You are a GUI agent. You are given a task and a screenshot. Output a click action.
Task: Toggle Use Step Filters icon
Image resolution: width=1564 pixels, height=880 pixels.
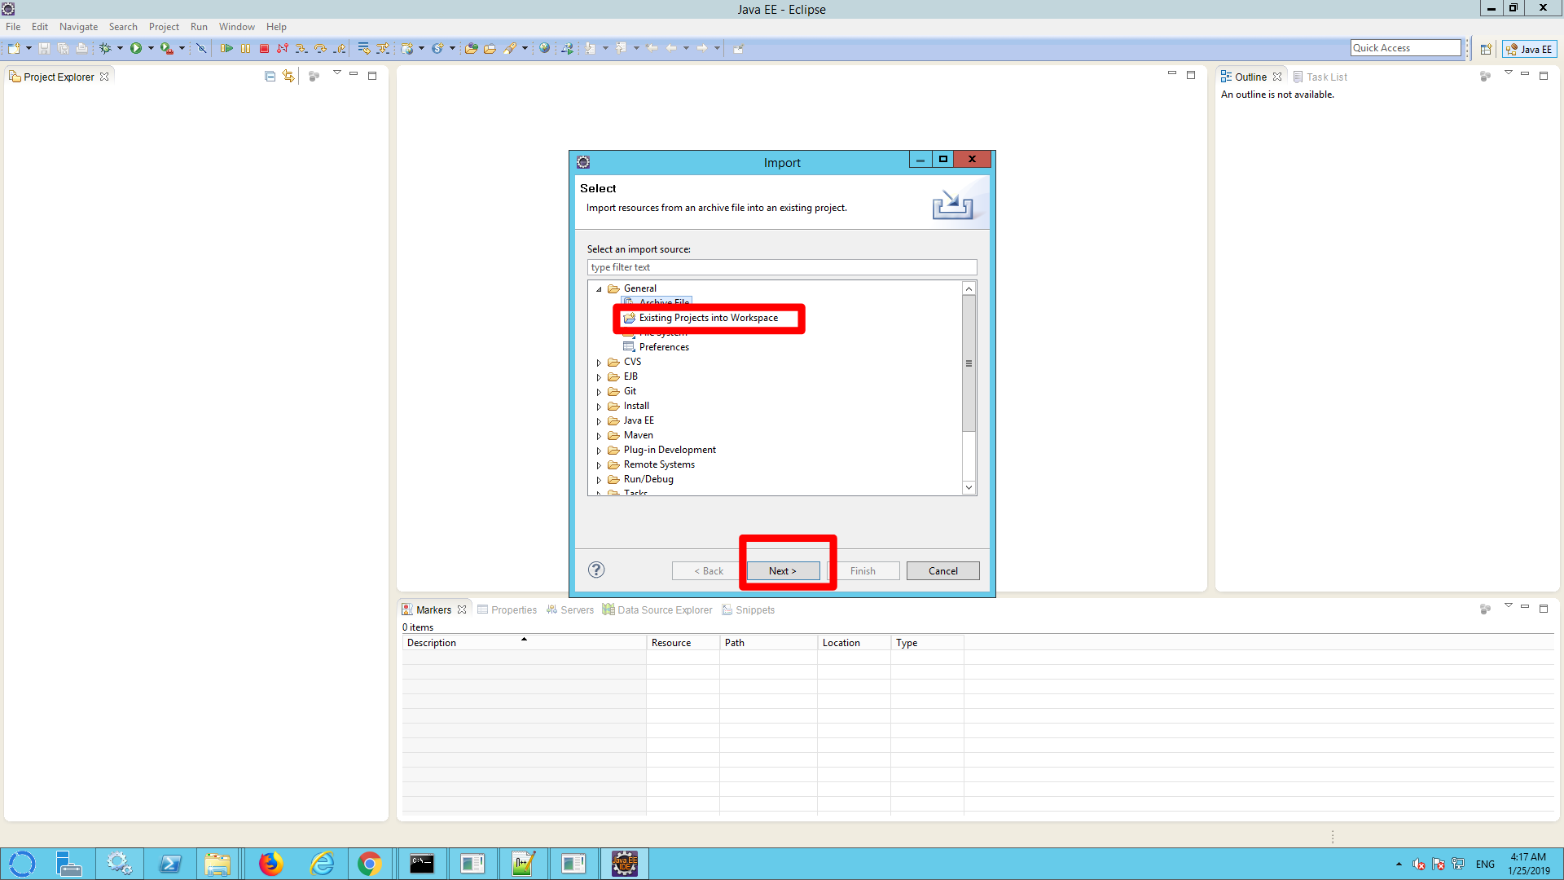[x=382, y=49]
